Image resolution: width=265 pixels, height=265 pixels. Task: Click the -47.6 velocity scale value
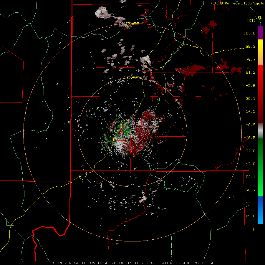(249, 164)
